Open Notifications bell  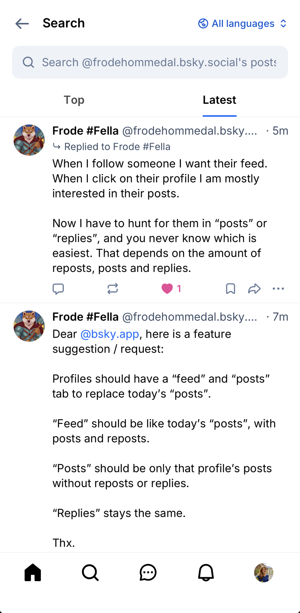tap(206, 573)
